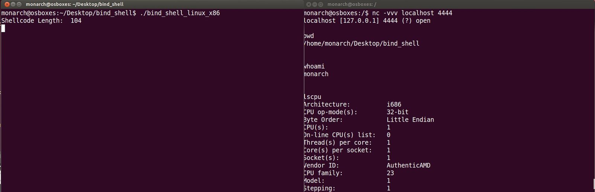This screenshot has width=595, height=192.
Task: Close the right 'monarch@osboxes: /' terminal
Action: point(309,4)
